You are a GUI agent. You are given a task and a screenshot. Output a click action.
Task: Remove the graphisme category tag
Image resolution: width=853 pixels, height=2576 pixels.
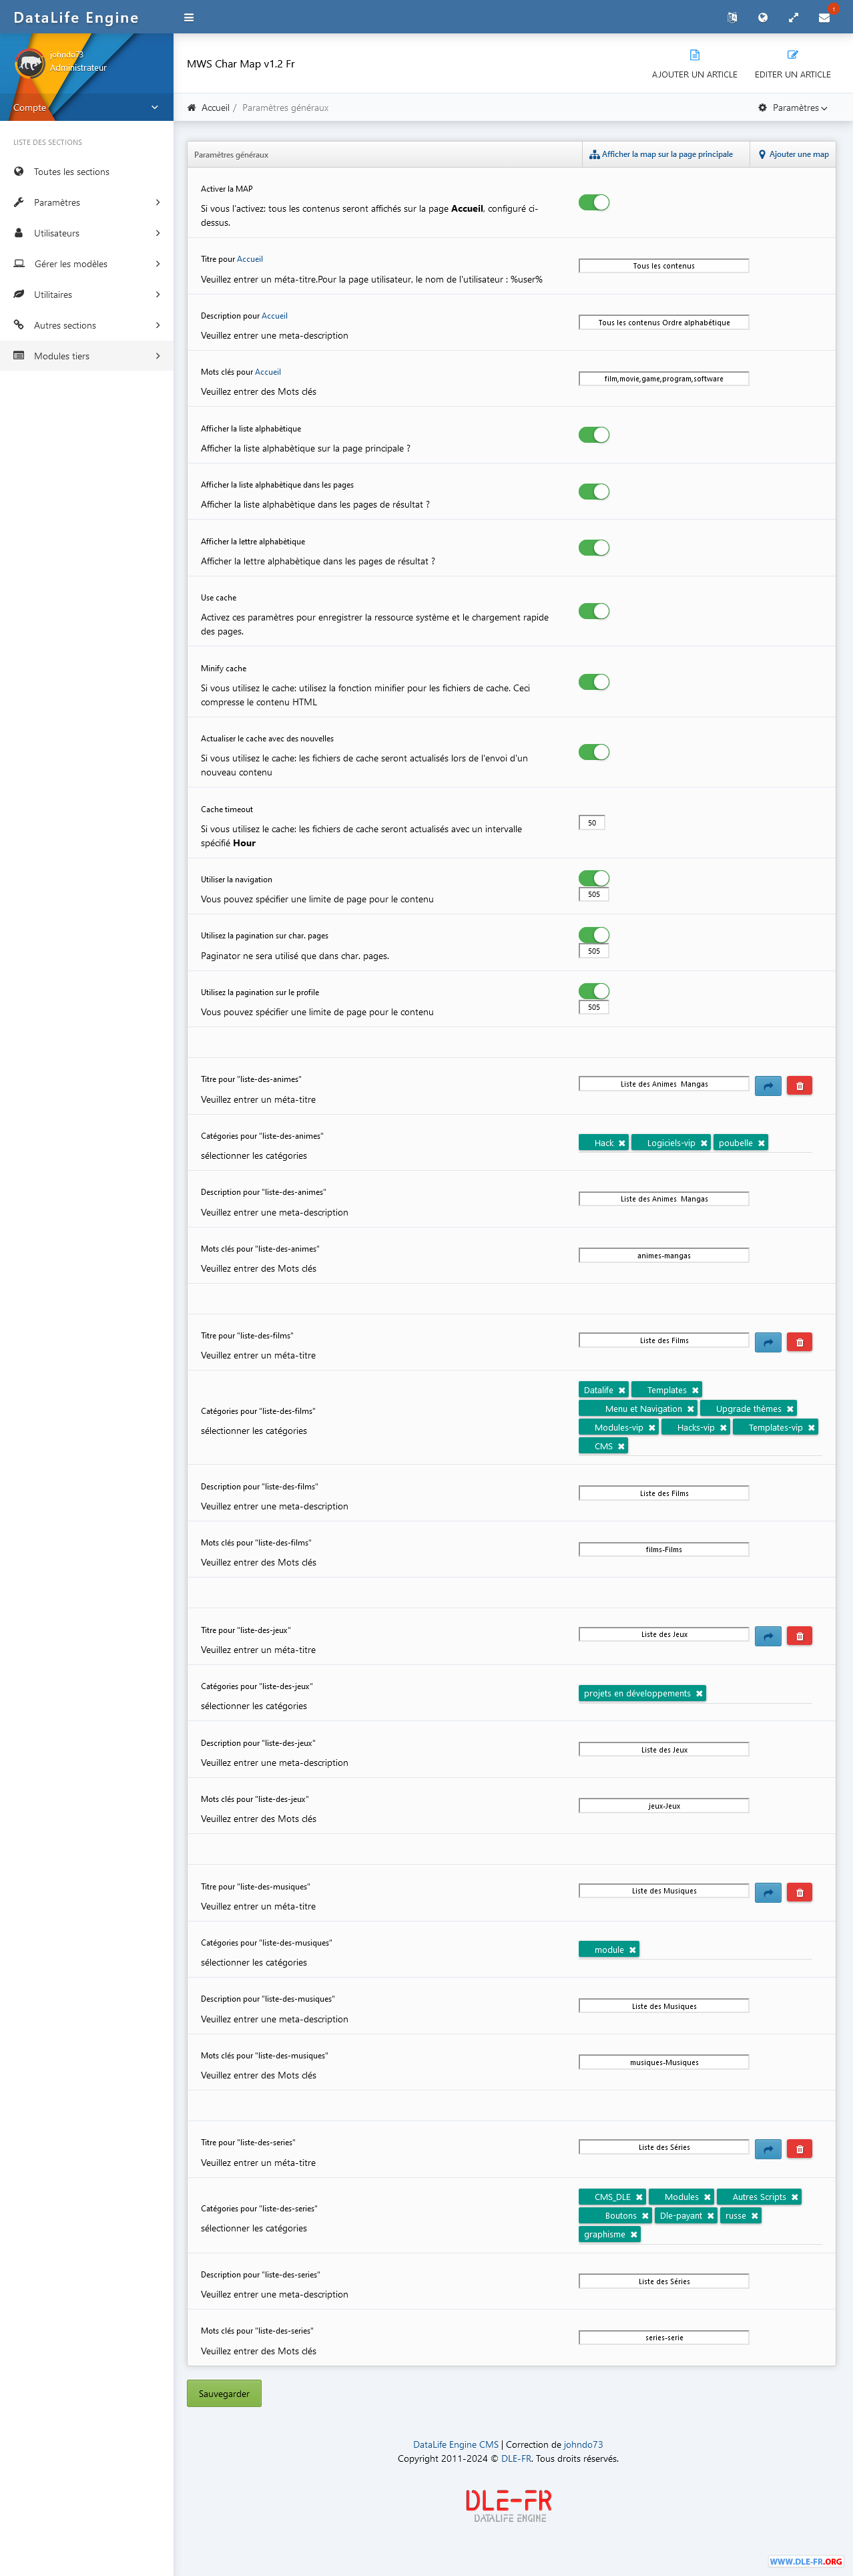coord(633,2234)
